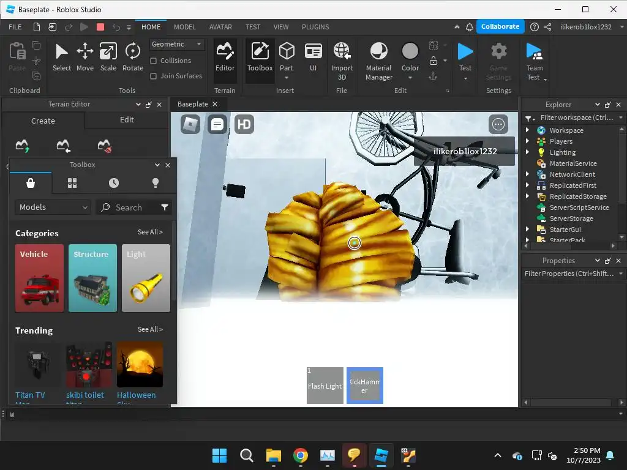The image size is (627, 470).
Task: Click the terrain Import icon
Action: pyautogui.click(x=63, y=146)
